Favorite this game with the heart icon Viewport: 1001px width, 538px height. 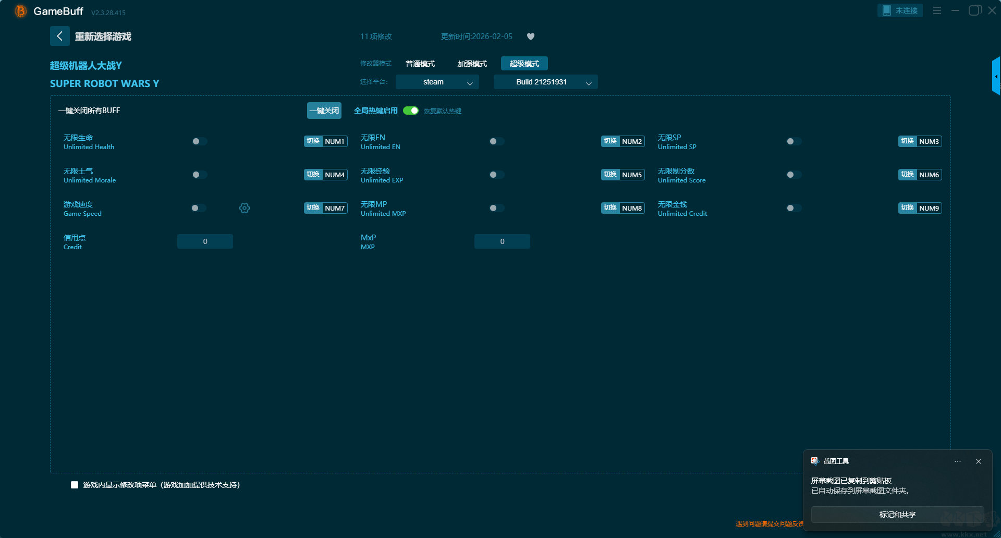click(531, 36)
